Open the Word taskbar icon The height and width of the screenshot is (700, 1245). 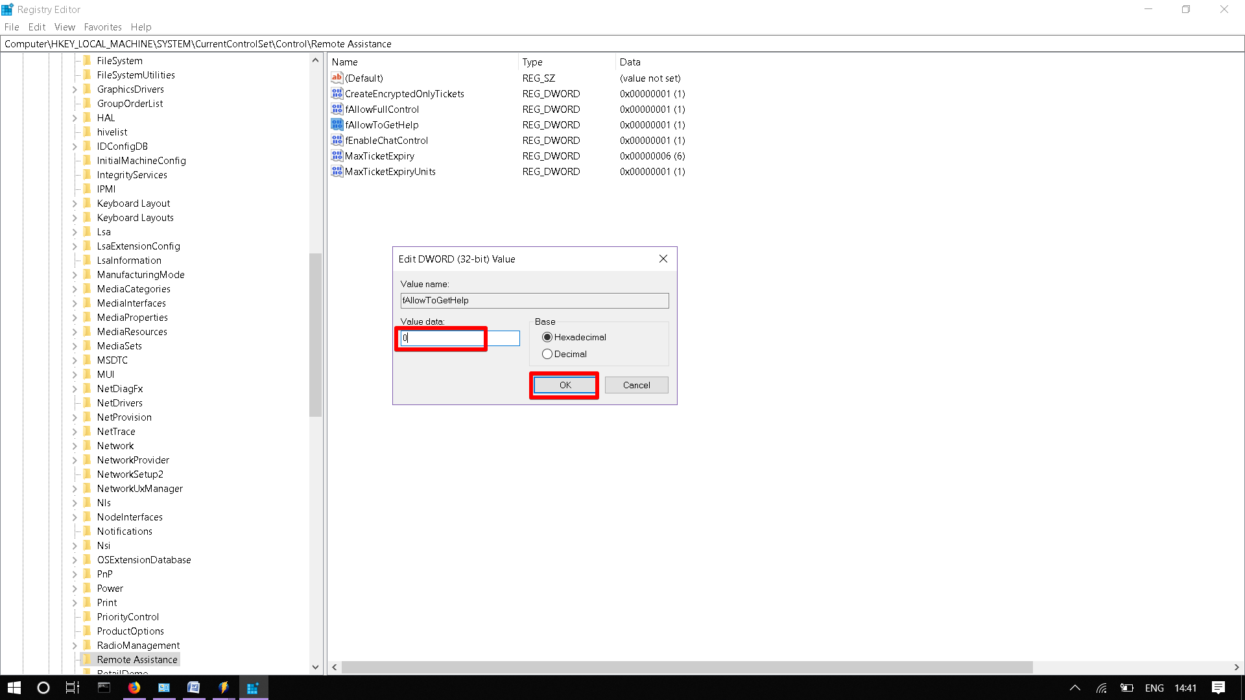tap(193, 688)
